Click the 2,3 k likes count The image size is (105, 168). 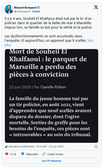[13, 154]
